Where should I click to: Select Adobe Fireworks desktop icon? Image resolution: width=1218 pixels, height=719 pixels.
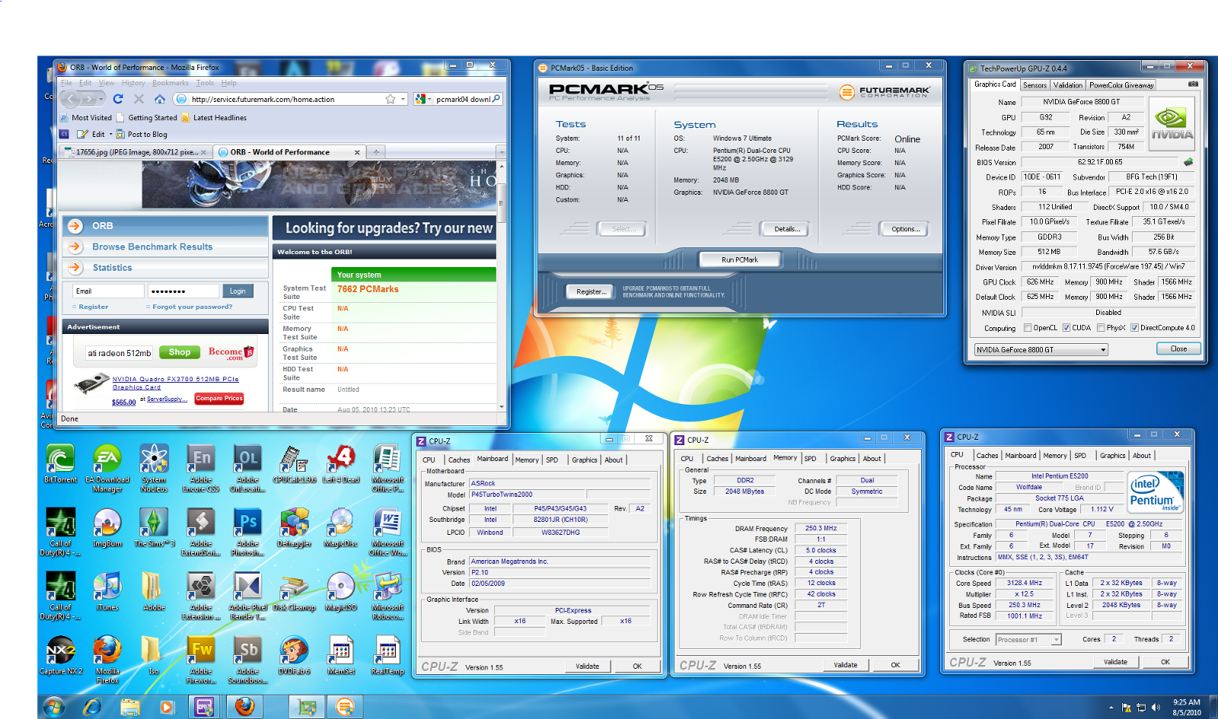click(201, 660)
